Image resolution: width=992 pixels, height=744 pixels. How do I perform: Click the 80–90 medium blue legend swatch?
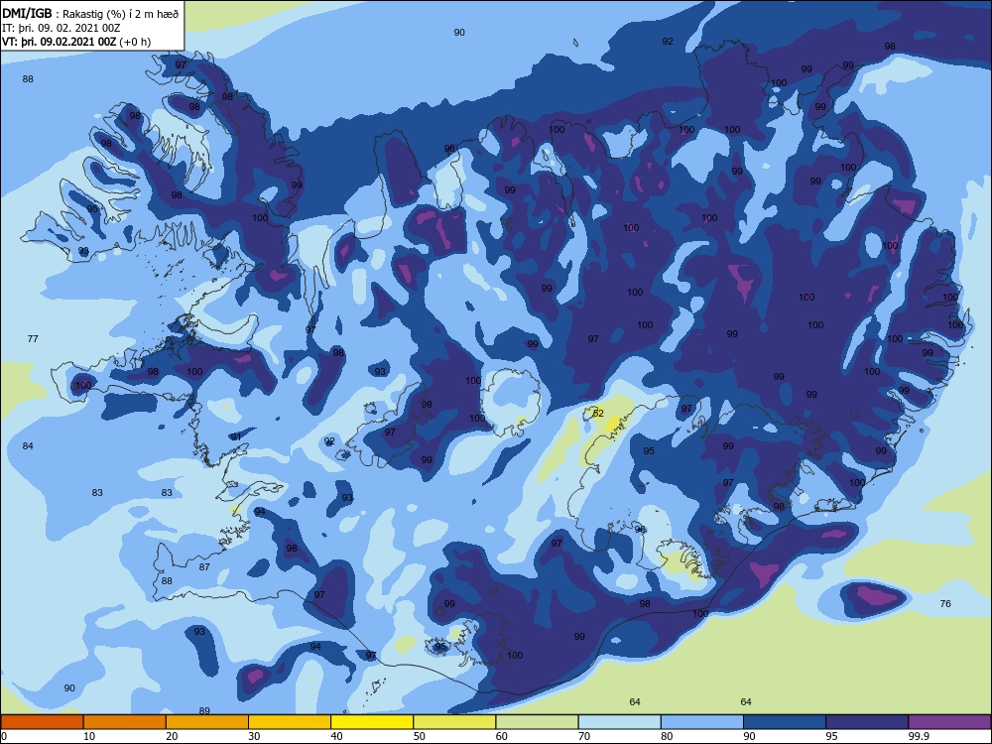pos(702,722)
